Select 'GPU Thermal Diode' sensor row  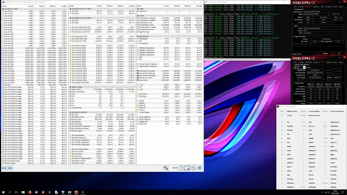(102, 135)
